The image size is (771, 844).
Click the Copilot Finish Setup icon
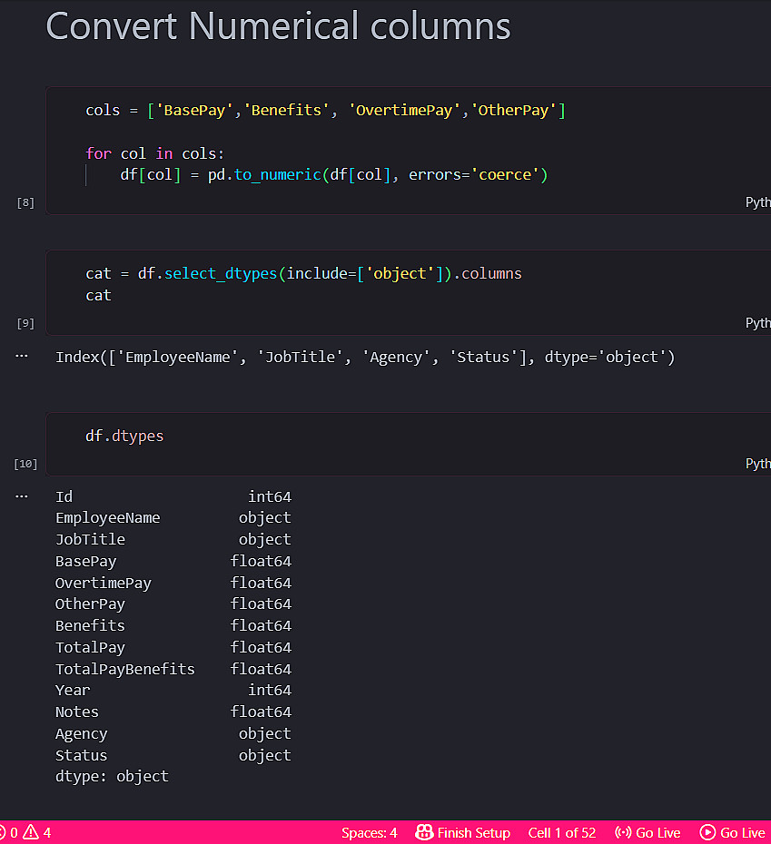pyautogui.click(x=424, y=832)
